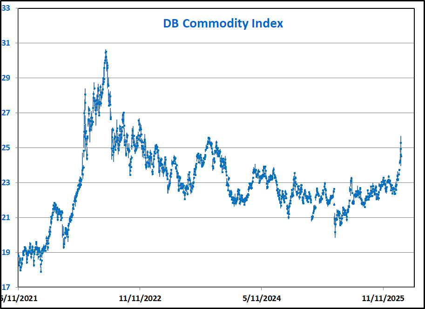Click the lowest data point near 18
Screen dimensions: 425x309
tap(41, 270)
